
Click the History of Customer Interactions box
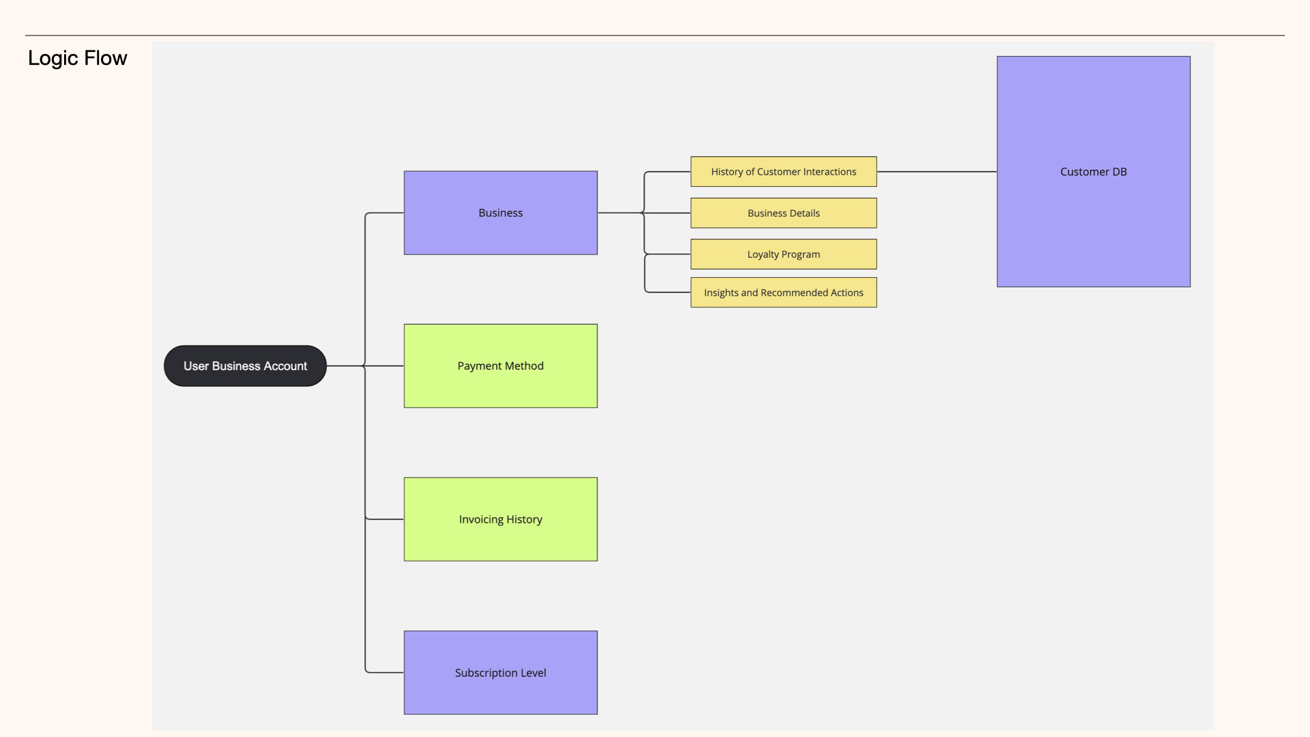783,172
